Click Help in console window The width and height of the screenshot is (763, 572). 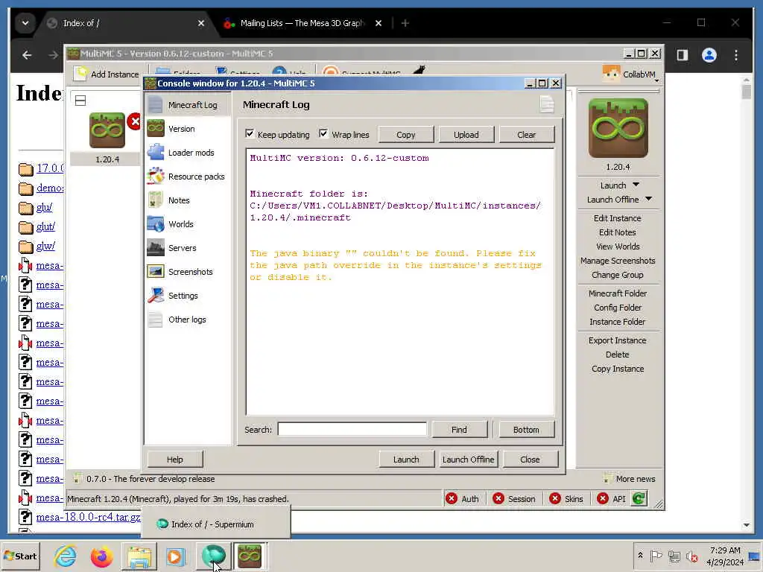174,459
